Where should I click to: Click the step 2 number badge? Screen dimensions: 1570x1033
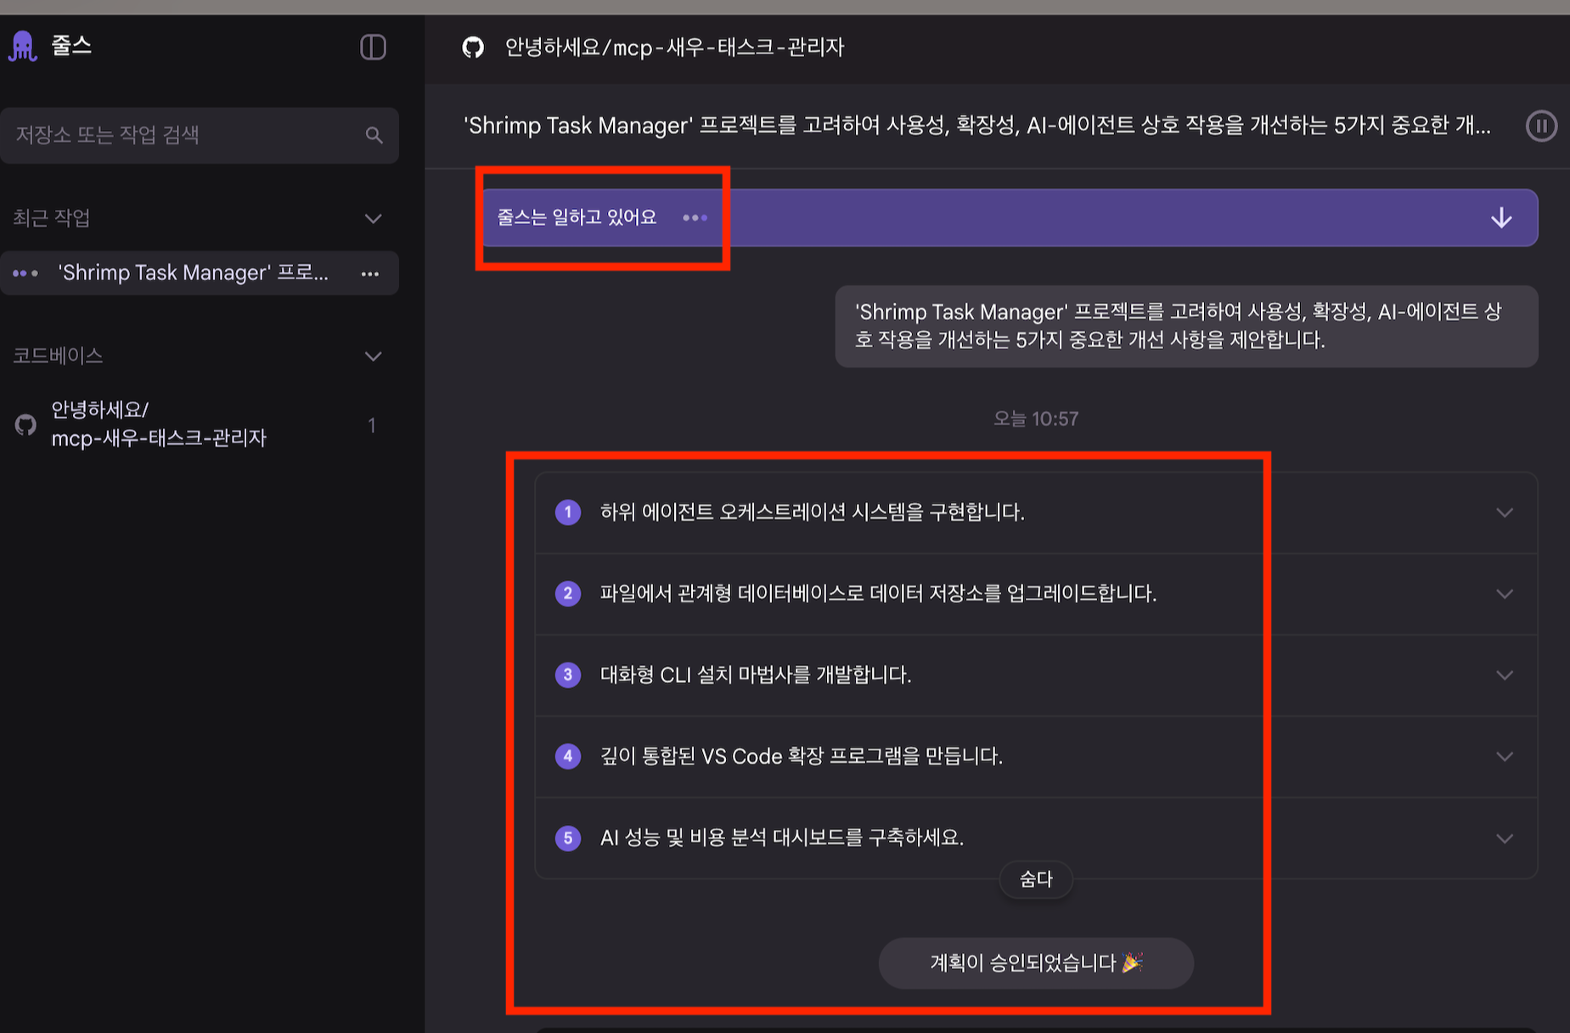click(x=568, y=593)
